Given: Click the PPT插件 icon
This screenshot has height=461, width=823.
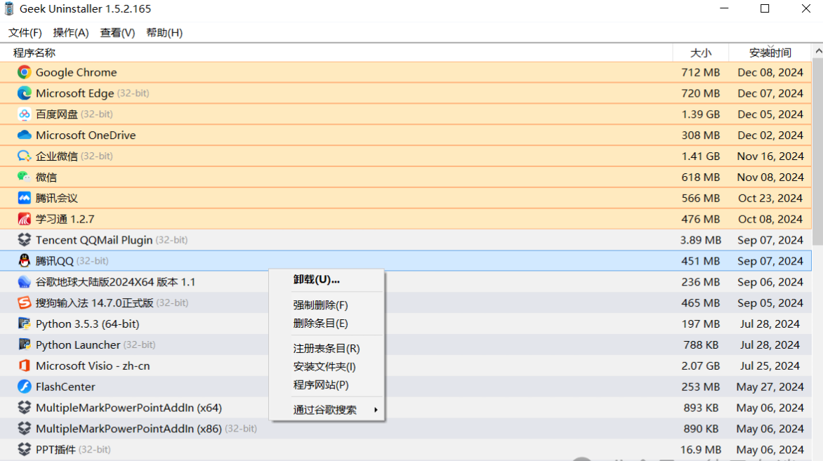Looking at the screenshot, I should click(x=24, y=450).
